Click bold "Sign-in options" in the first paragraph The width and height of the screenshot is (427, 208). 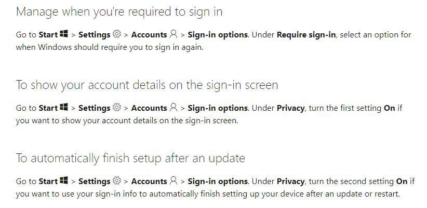click(x=217, y=35)
